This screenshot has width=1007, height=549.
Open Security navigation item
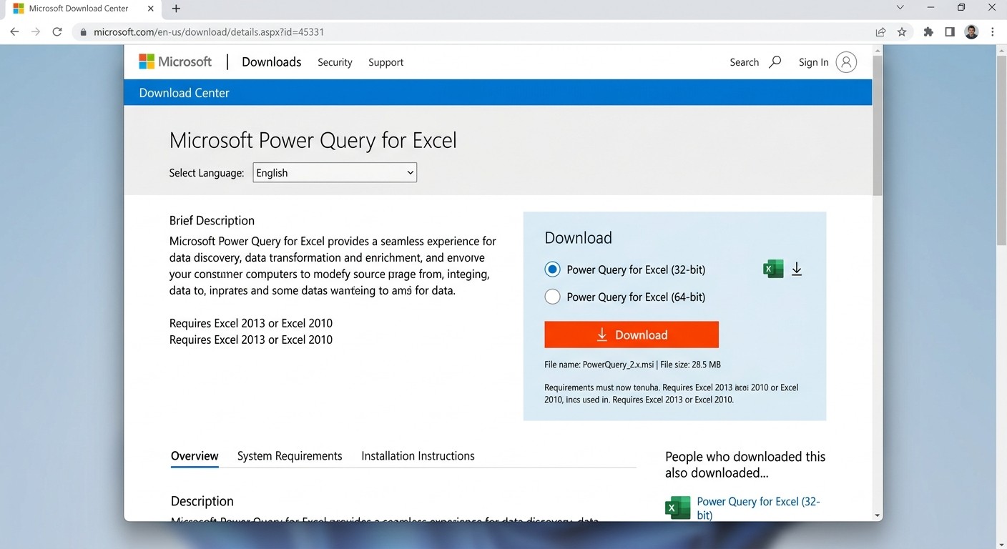point(335,62)
